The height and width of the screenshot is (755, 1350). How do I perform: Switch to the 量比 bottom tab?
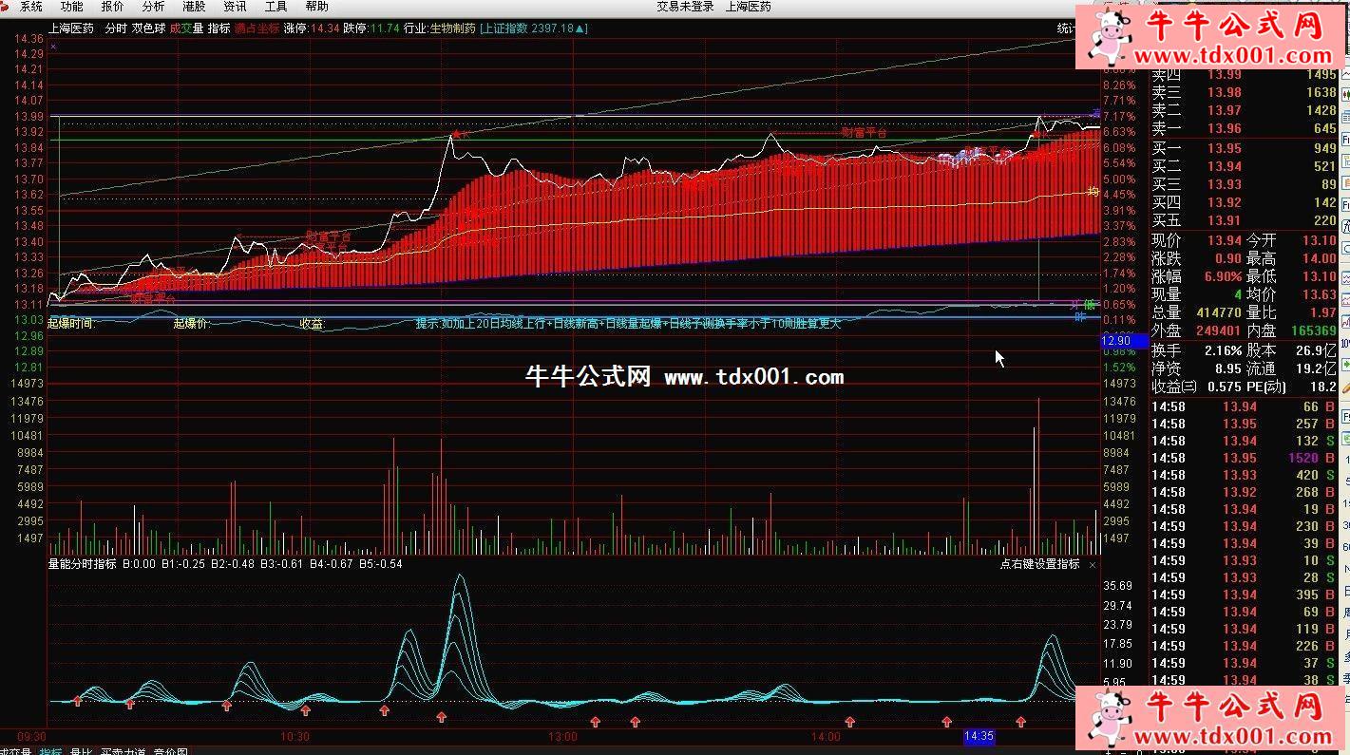pos(81,751)
